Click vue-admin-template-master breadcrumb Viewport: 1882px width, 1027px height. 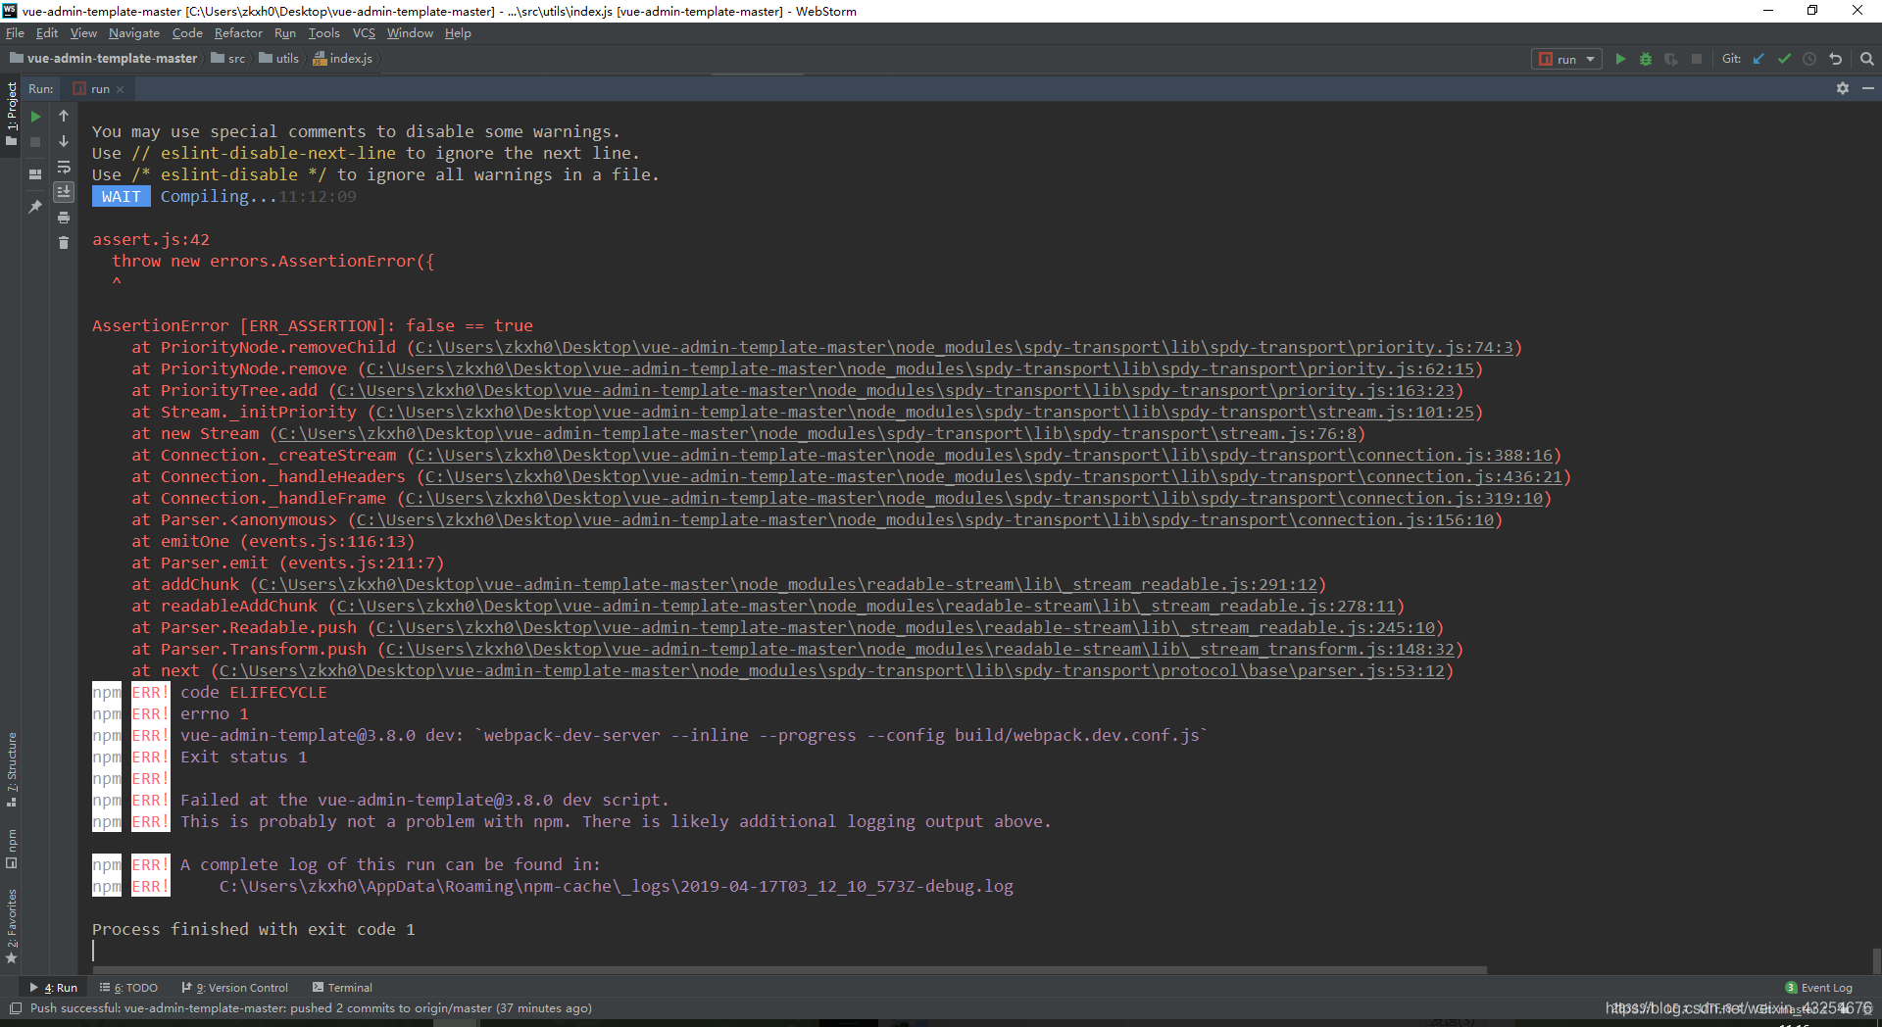(x=104, y=59)
